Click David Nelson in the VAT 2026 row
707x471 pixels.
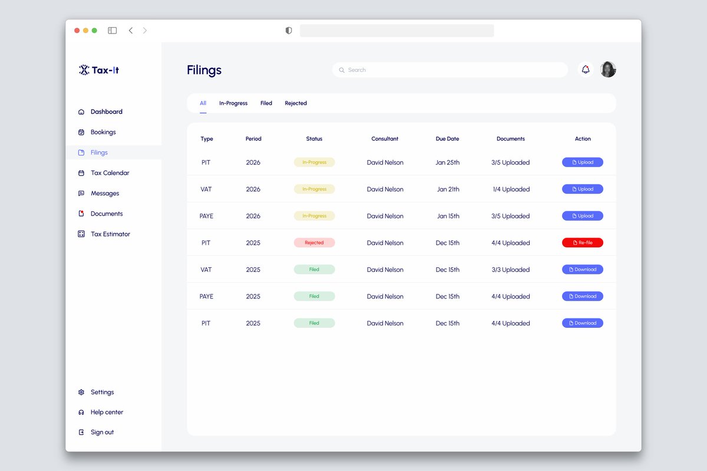[385, 189]
